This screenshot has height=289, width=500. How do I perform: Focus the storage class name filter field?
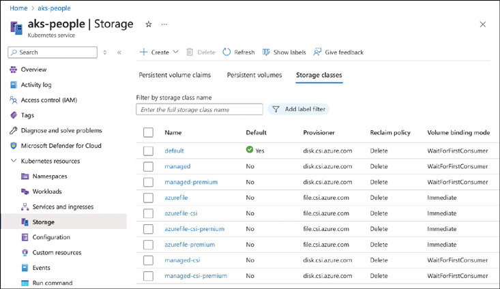click(199, 109)
